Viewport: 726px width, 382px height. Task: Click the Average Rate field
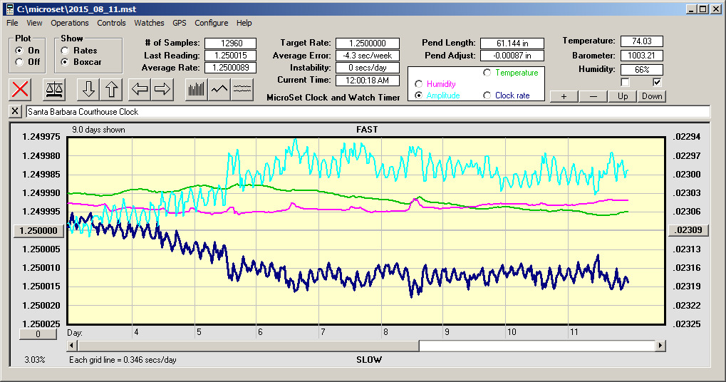pos(231,67)
